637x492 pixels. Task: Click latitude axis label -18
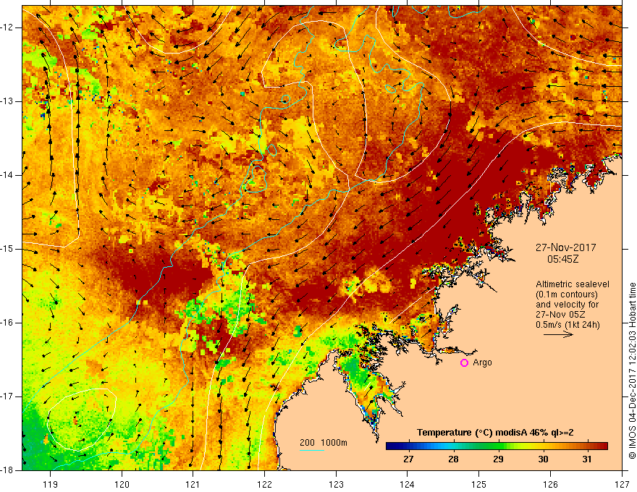pos(8,470)
